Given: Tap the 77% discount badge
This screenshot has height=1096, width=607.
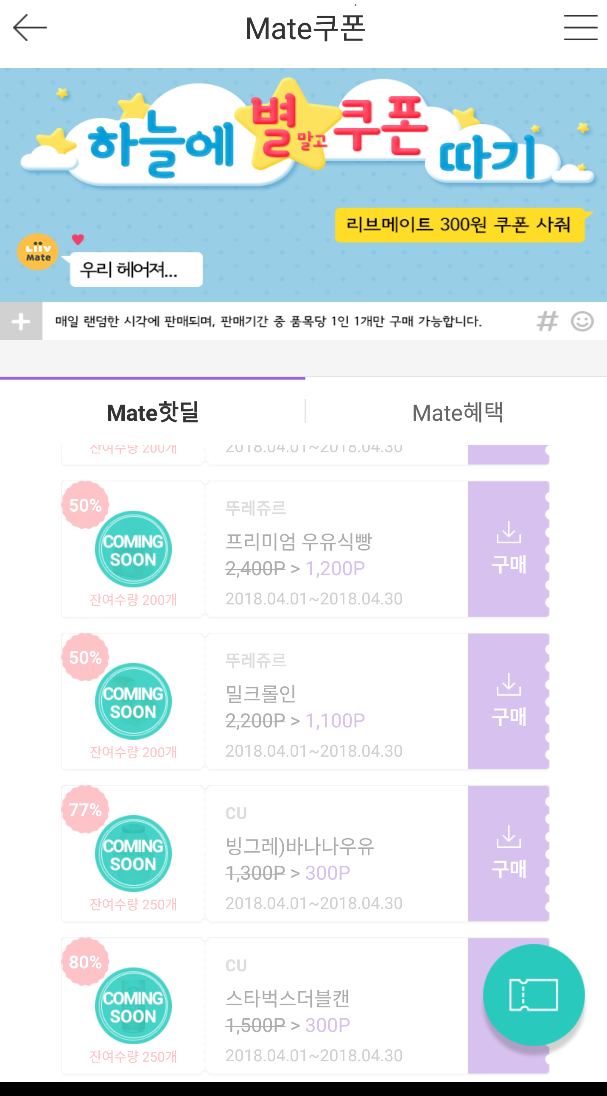Looking at the screenshot, I should (86, 809).
